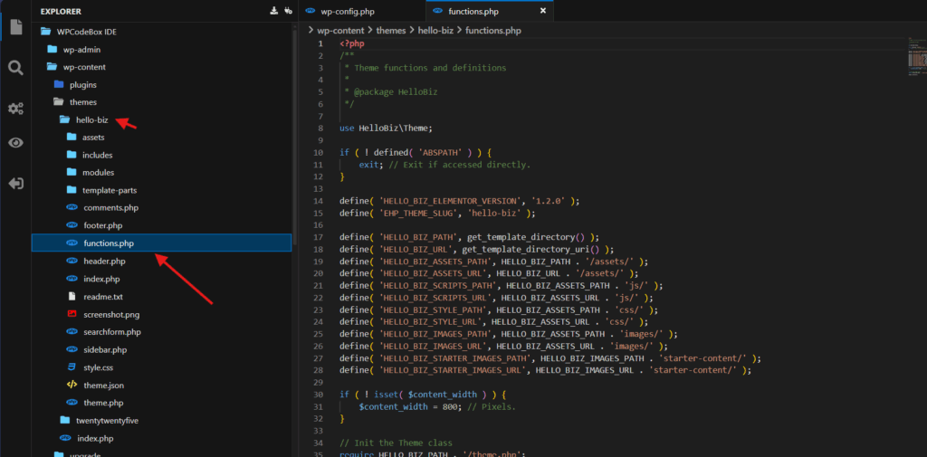Open the Explorer file view in activity bar
The image size is (927, 457).
pyautogui.click(x=16, y=26)
